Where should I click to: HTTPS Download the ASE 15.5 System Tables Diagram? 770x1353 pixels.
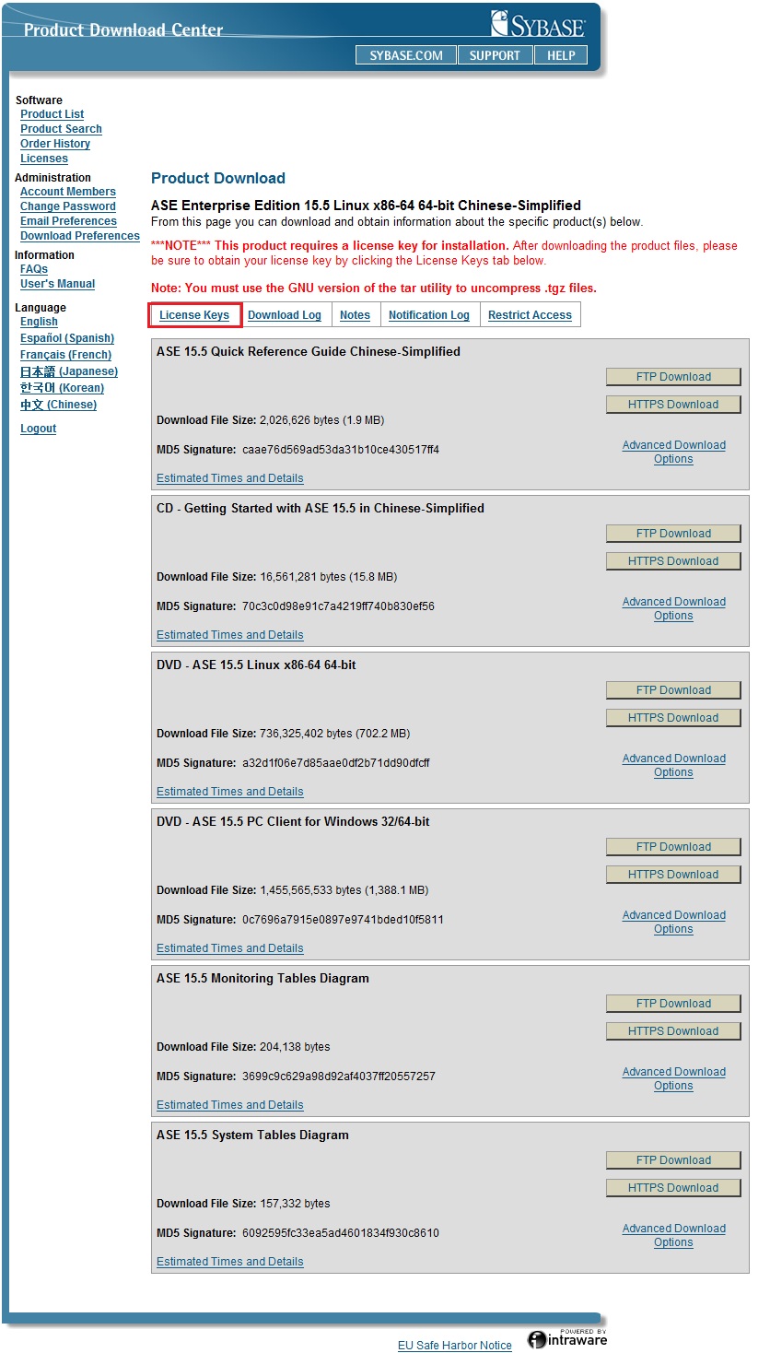[x=673, y=1188]
